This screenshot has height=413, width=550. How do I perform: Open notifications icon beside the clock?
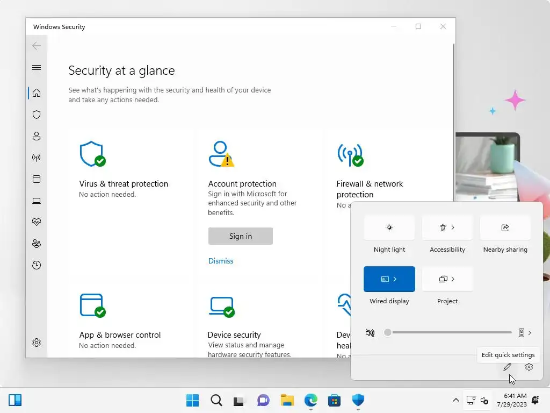[x=535, y=400]
